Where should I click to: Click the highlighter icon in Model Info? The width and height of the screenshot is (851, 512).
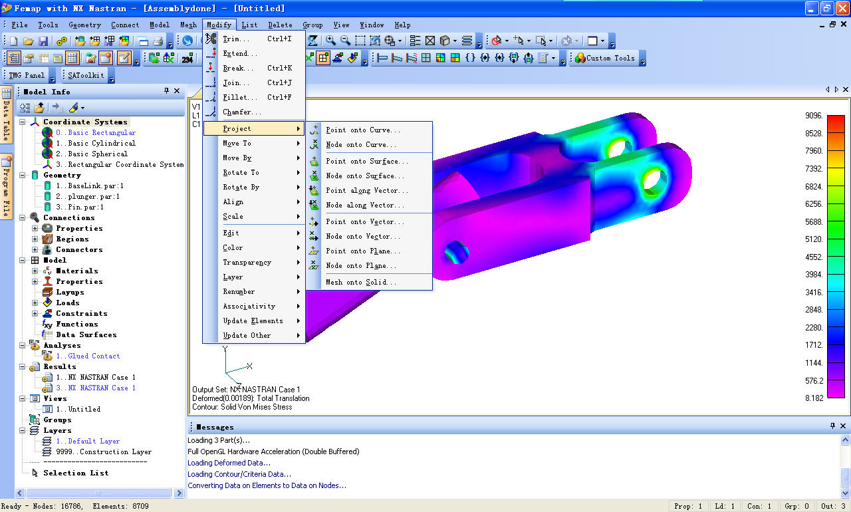tap(73, 107)
